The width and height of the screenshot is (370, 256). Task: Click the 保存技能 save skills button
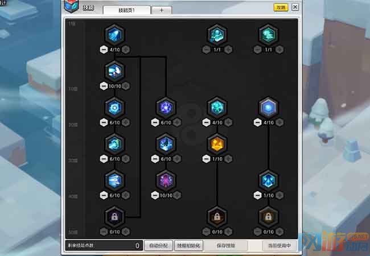tap(226, 246)
